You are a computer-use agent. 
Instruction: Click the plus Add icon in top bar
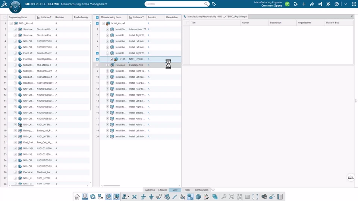click(304, 4)
